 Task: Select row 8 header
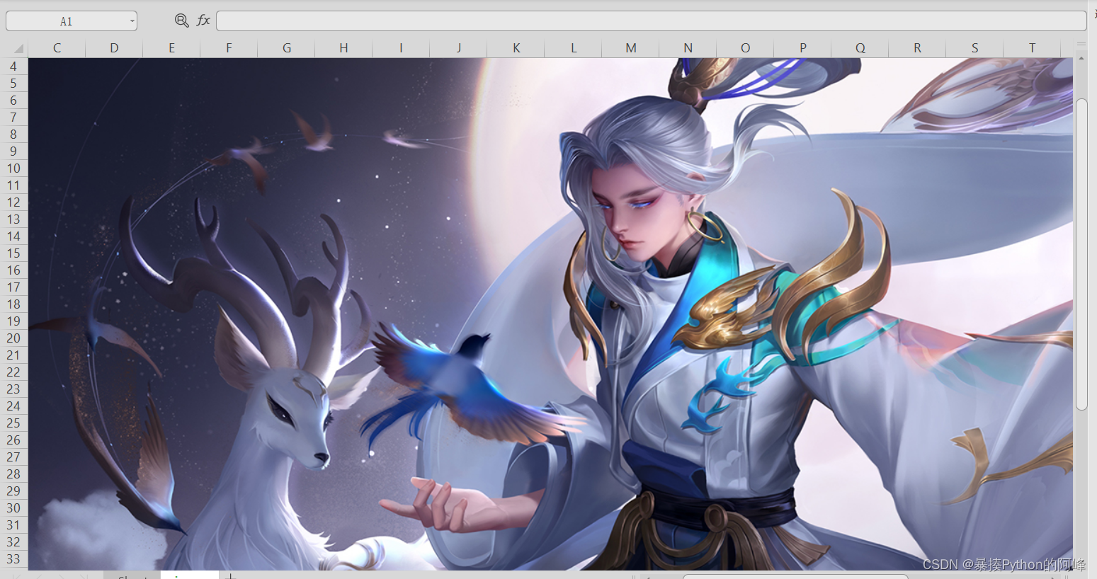coord(13,134)
